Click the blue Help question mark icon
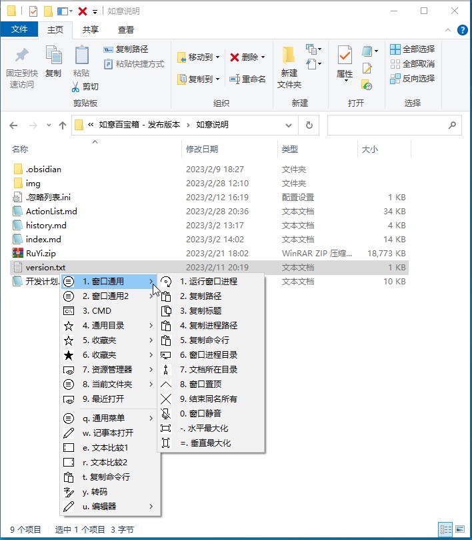This screenshot has width=472, height=540. coord(463,30)
